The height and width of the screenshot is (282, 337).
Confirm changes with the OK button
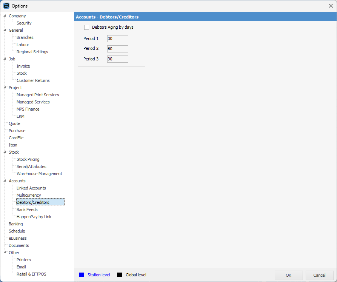click(x=289, y=275)
